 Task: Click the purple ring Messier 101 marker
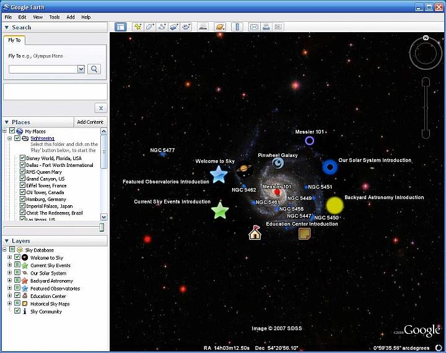tap(310, 140)
